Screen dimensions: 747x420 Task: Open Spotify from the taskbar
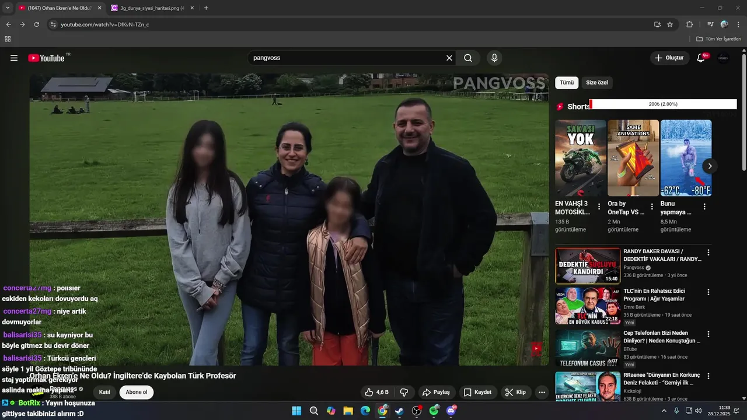(434, 411)
